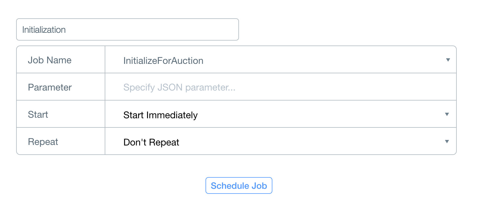The image size is (479, 206).
Task: Click the Schedule Job button
Action: pos(239,185)
